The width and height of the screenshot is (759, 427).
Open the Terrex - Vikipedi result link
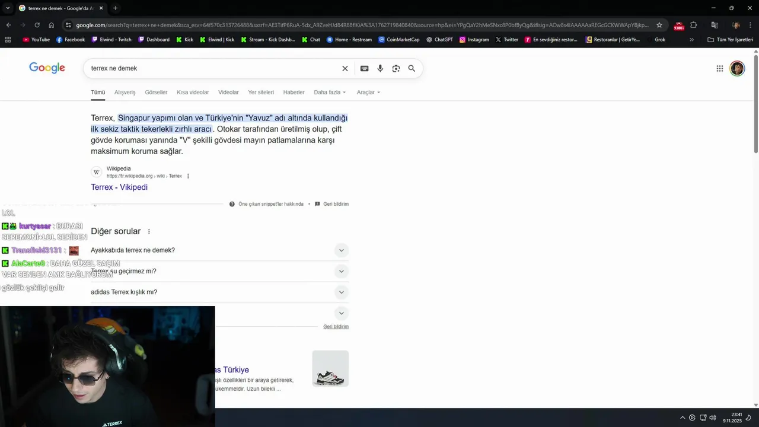click(x=119, y=187)
